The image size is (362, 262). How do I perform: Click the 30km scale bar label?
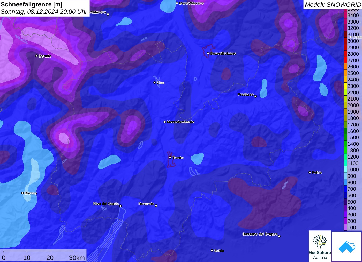[x=77, y=258]
